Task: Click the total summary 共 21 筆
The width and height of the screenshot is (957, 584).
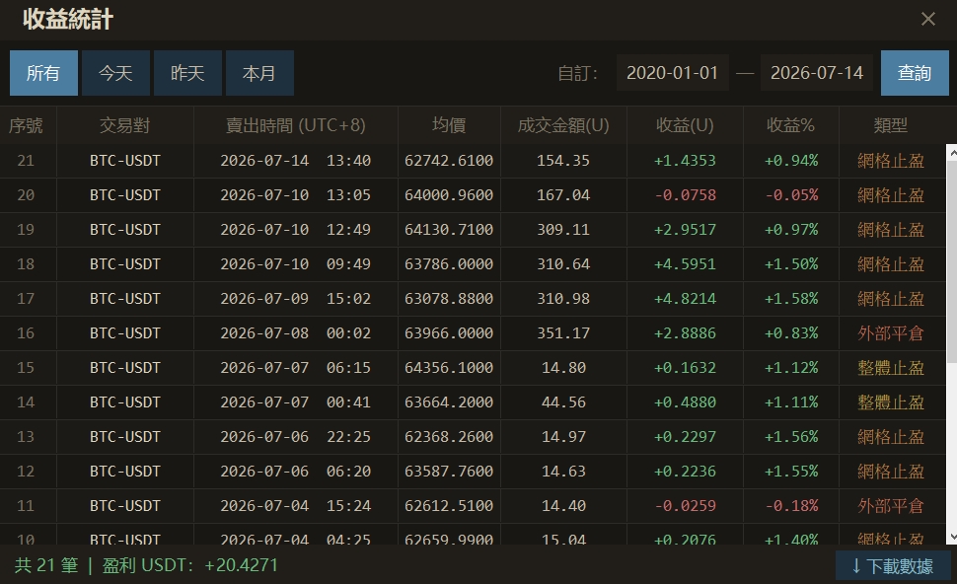Action: point(46,565)
